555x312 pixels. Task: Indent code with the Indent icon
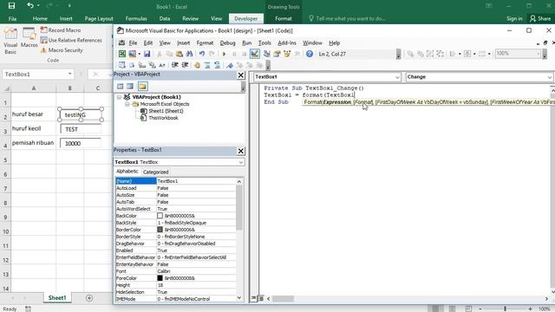click(174, 65)
